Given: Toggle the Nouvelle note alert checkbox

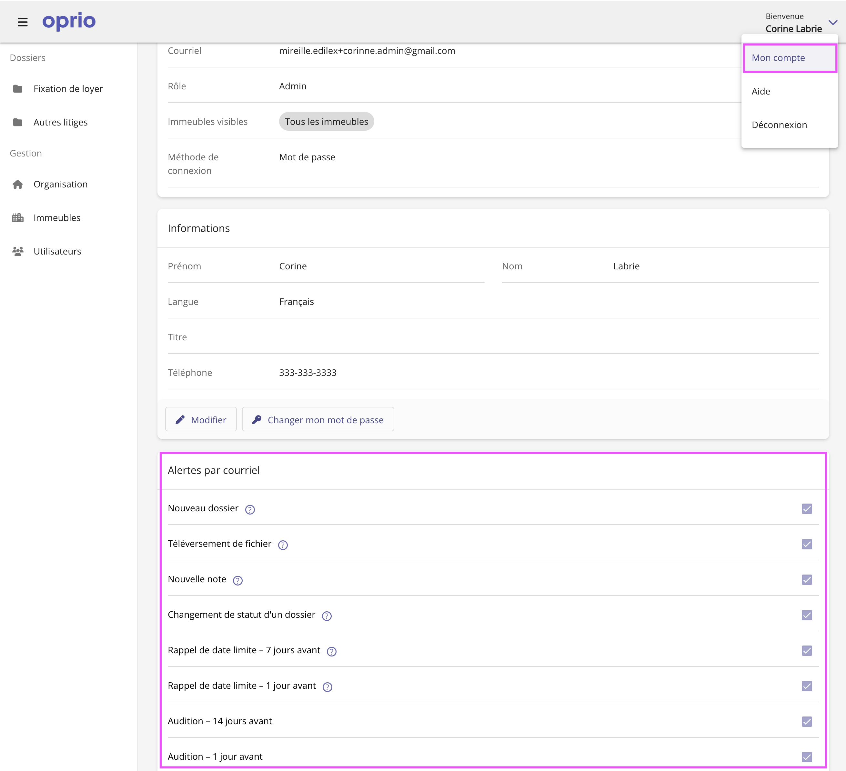Looking at the screenshot, I should [x=807, y=580].
